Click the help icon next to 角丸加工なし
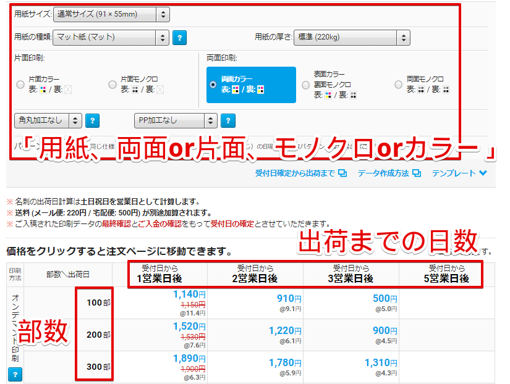 [x=92, y=120]
